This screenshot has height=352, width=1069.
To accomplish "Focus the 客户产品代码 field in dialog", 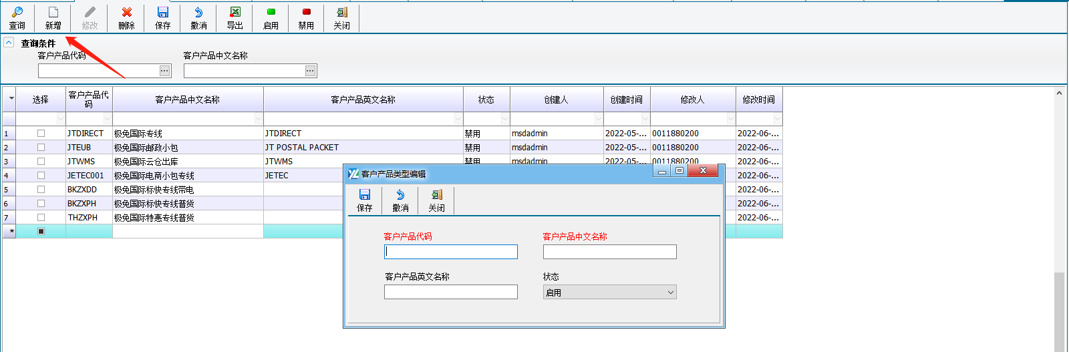I will point(451,252).
